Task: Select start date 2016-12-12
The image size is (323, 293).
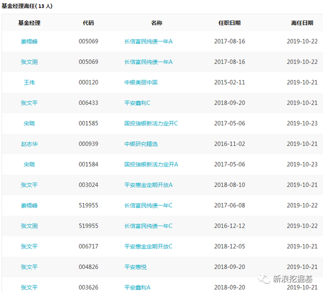Action: pyautogui.click(x=230, y=226)
